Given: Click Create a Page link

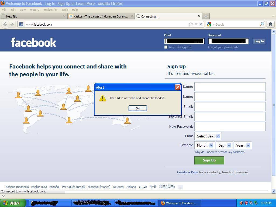Looking at the screenshot, I should 188,172.
